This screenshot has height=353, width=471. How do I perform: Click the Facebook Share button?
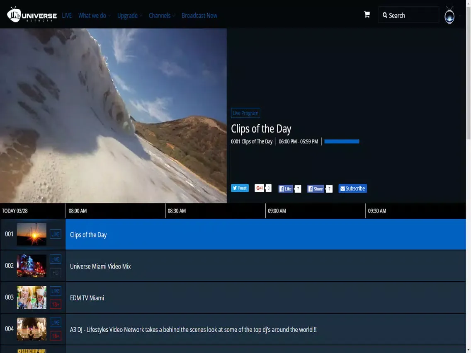coord(316,189)
